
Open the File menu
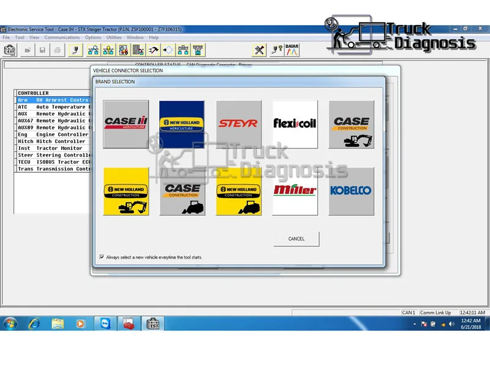tap(6, 37)
